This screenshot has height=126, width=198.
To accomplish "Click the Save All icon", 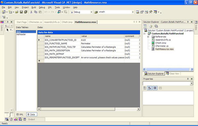I will [26, 12].
